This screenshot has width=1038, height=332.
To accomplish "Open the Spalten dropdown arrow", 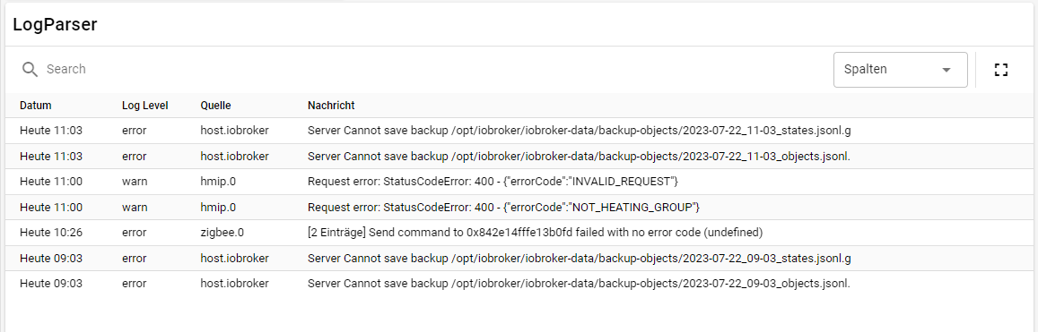I will (946, 70).
